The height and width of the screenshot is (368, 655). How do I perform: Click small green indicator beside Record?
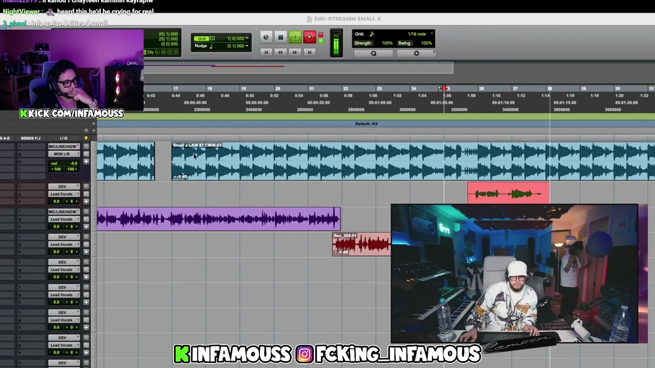tap(321, 41)
